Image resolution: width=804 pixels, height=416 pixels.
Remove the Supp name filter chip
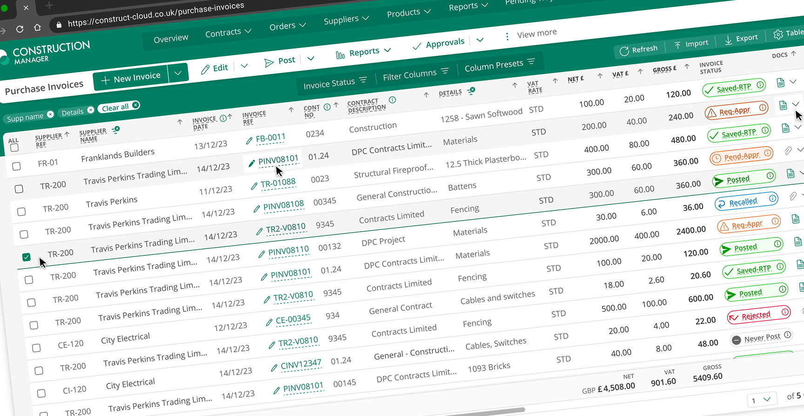50,114
